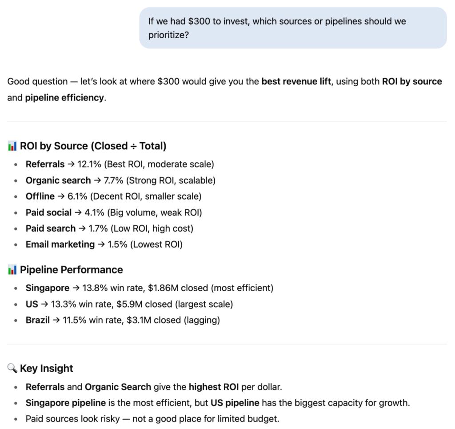Click the user message bubble about $300
The height and width of the screenshot is (429, 455).
click(293, 28)
